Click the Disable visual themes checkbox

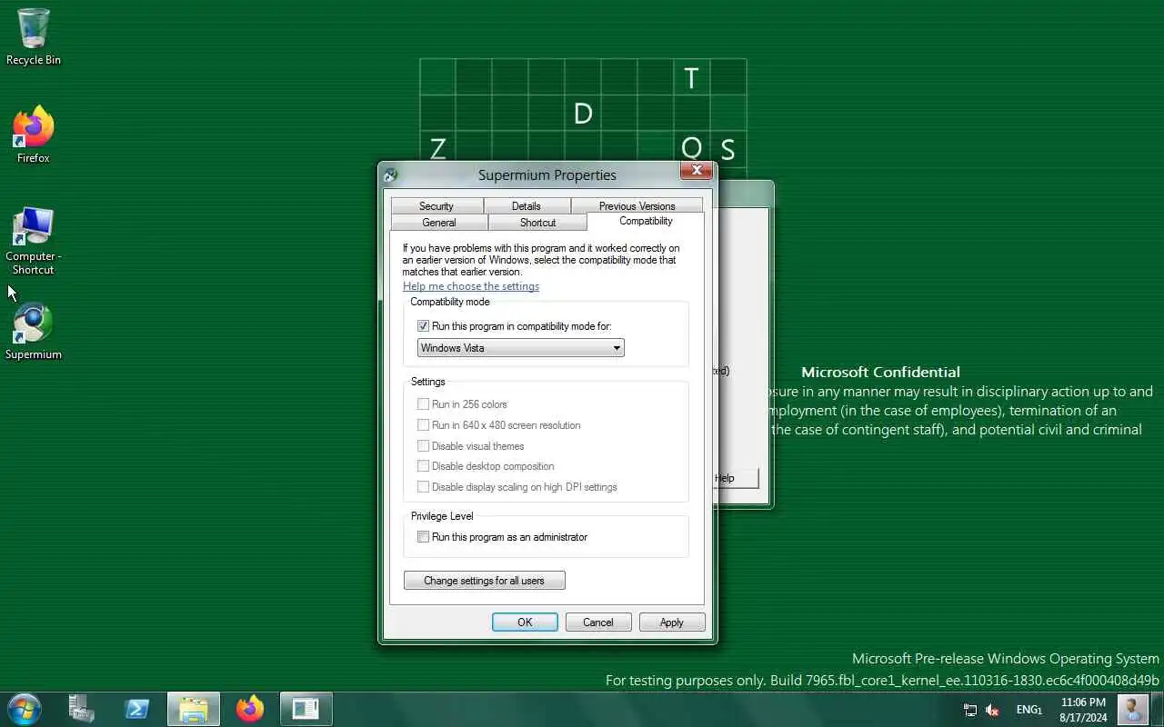pos(423,446)
